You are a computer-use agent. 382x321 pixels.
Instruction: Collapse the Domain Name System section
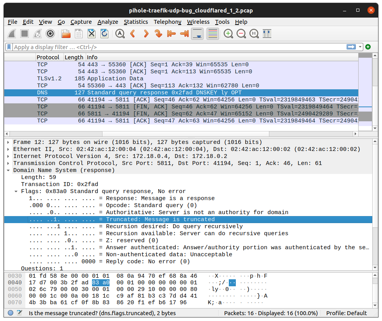[8, 170]
